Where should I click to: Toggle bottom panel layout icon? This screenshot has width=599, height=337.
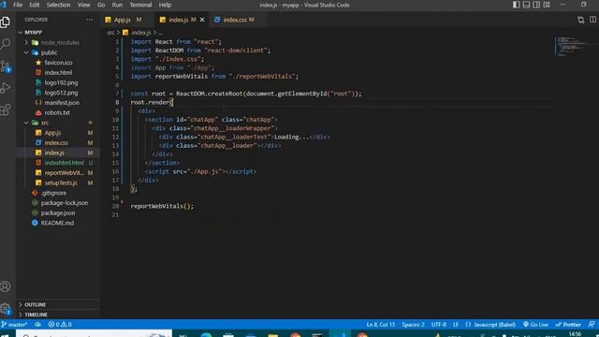(x=526, y=5)
